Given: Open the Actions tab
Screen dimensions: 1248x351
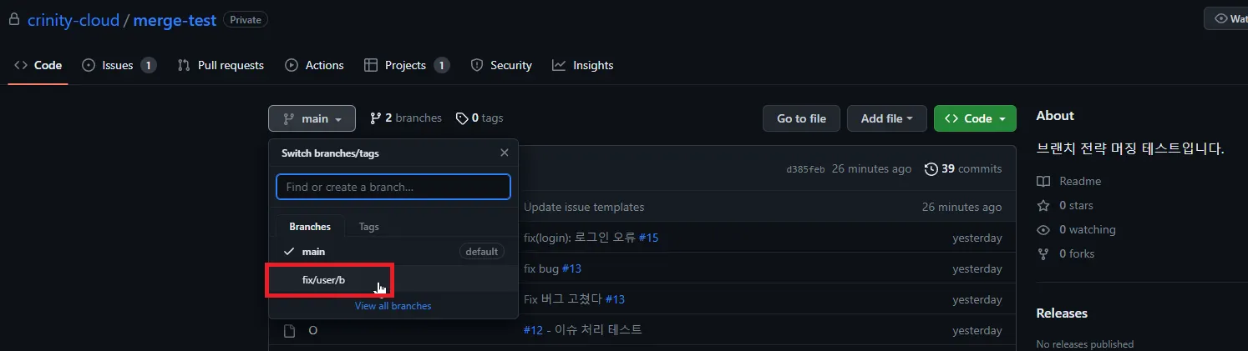Looking at the screenshot, I should pos(315,65).
